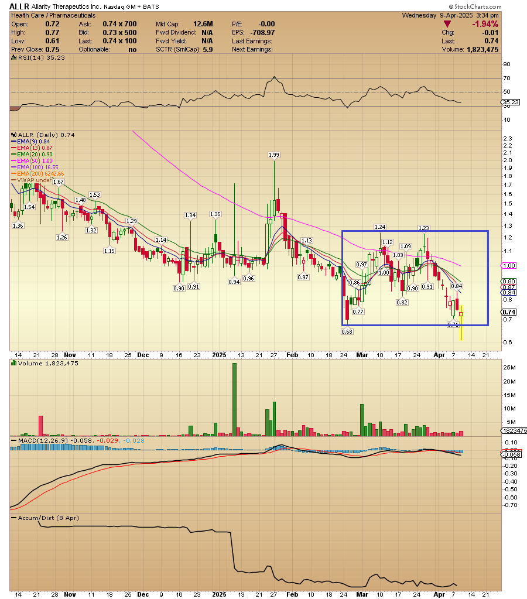This screenshot has width=527, height=599.
Task: Select the Nasdaq GM + BATS exchange label
Action: (131, 7)
